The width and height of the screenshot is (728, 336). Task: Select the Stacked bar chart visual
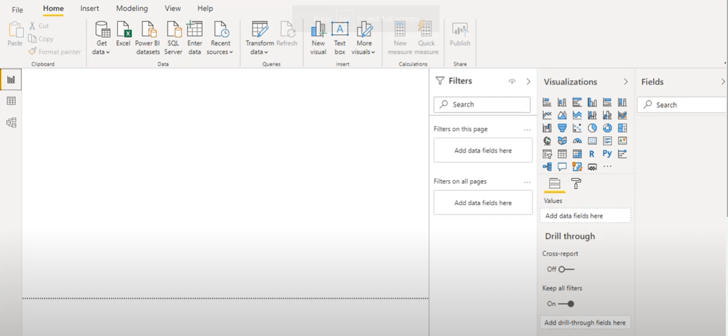[547, 102]
